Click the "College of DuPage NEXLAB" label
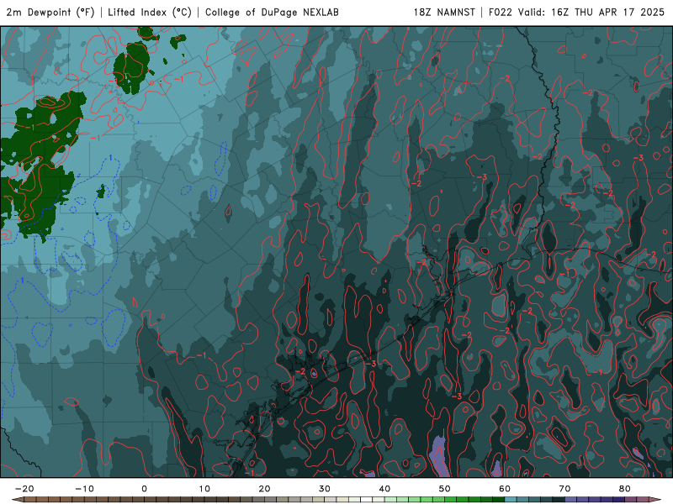The image size is (673, 504). pos(272,13)
